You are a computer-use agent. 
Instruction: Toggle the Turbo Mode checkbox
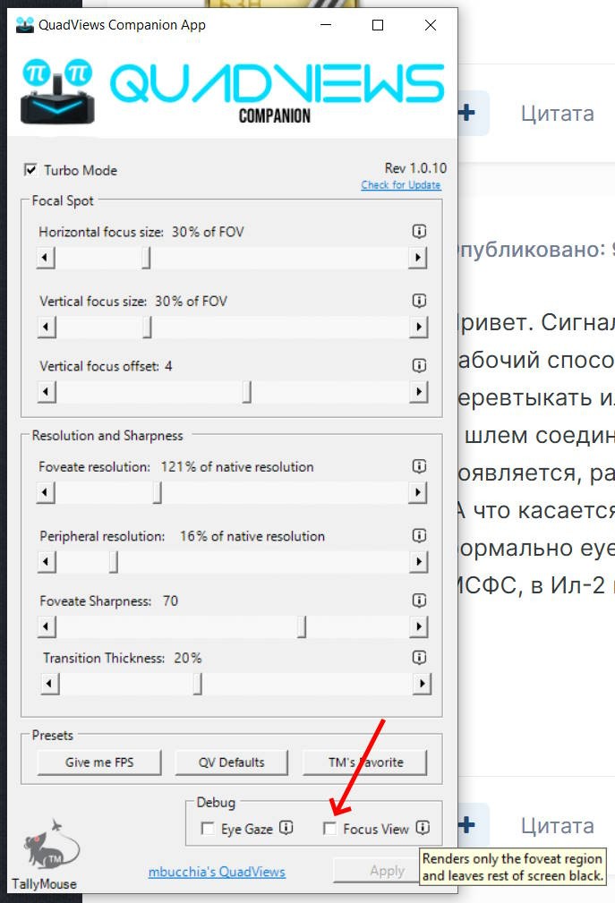pos(30,170)
